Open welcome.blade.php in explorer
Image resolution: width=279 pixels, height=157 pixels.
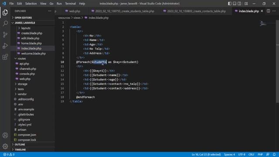(x=34, y=53)
